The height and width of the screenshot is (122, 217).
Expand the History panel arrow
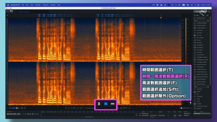(195, 112)
